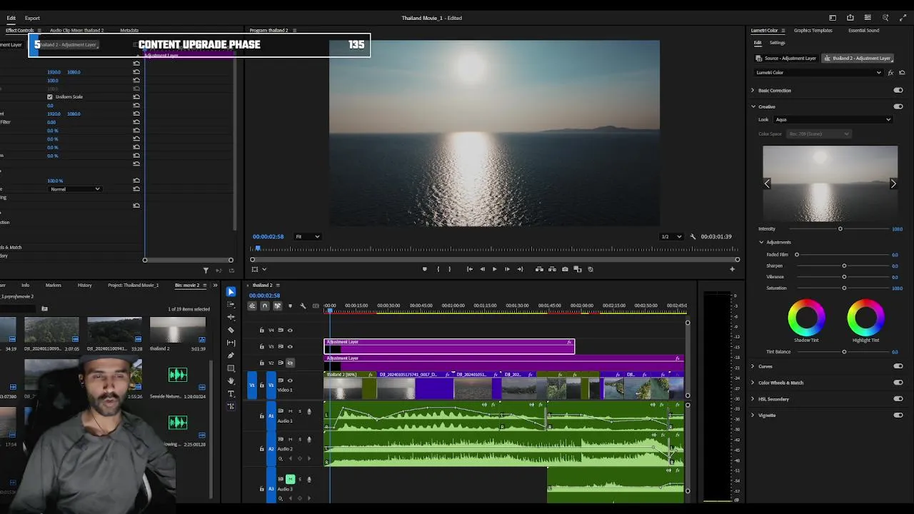The image size is (914, 514).
Task: Expand the Curves section in Lumetri Color
Action: coord(753,366)
